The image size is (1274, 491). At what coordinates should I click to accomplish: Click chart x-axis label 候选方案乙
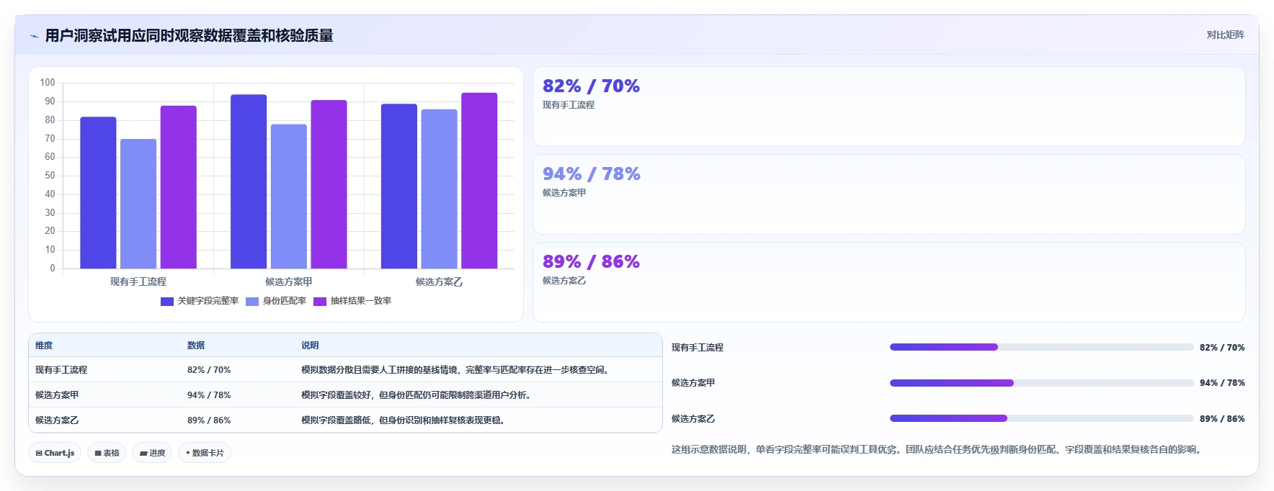440,282
